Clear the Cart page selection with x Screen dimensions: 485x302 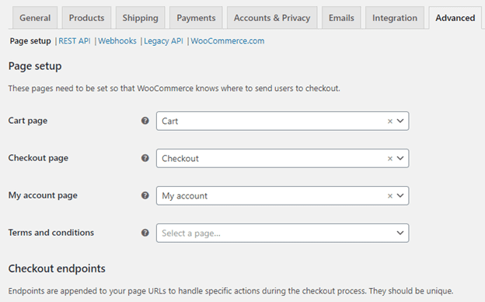(390, 121)
